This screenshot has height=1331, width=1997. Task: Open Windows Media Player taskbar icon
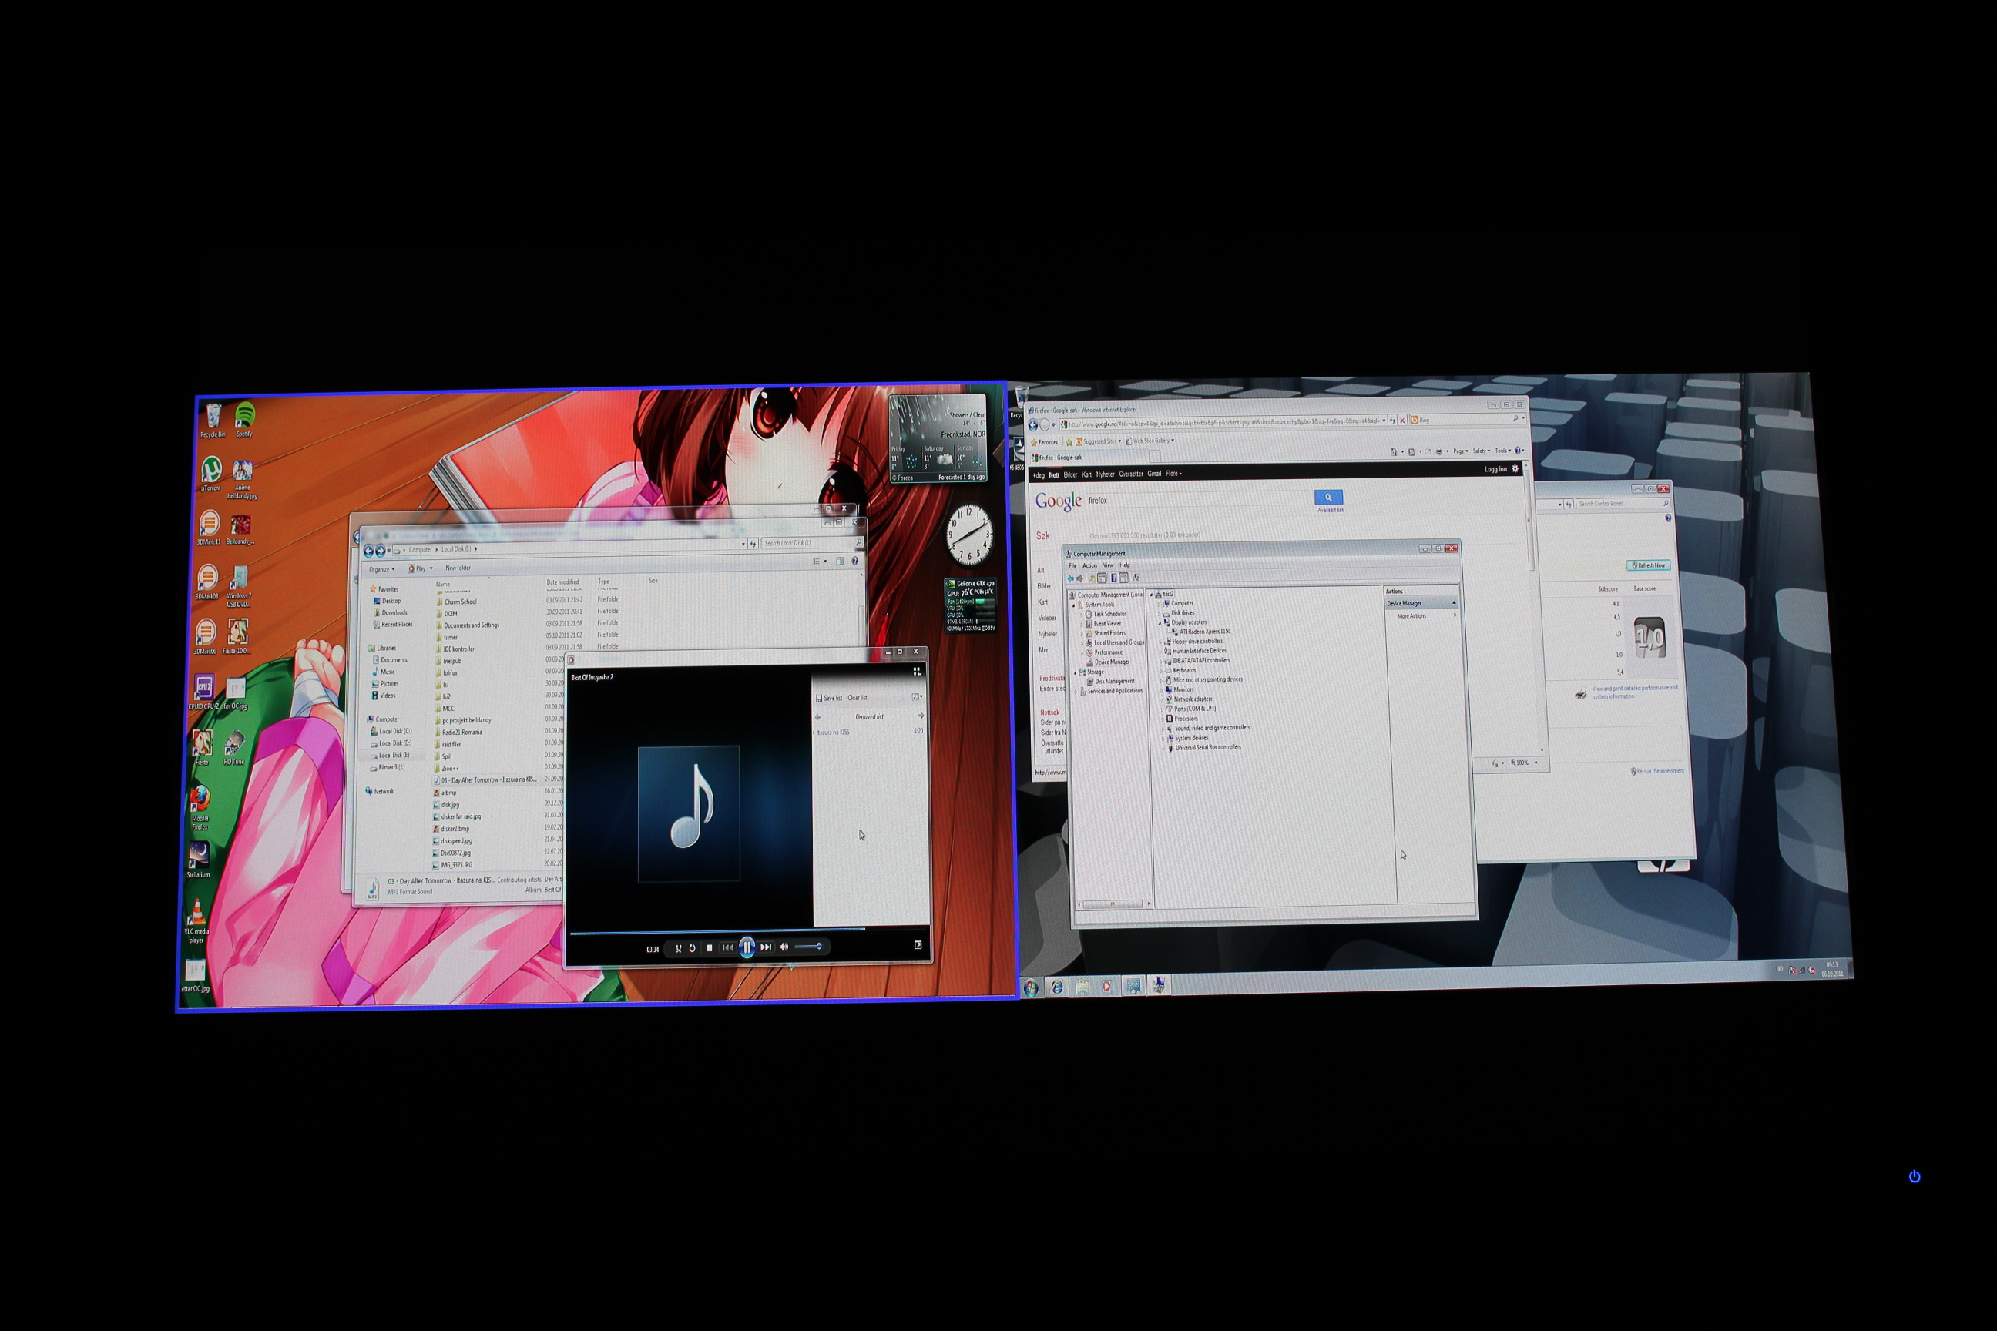pyautogui.click(x=1107, y=987)
